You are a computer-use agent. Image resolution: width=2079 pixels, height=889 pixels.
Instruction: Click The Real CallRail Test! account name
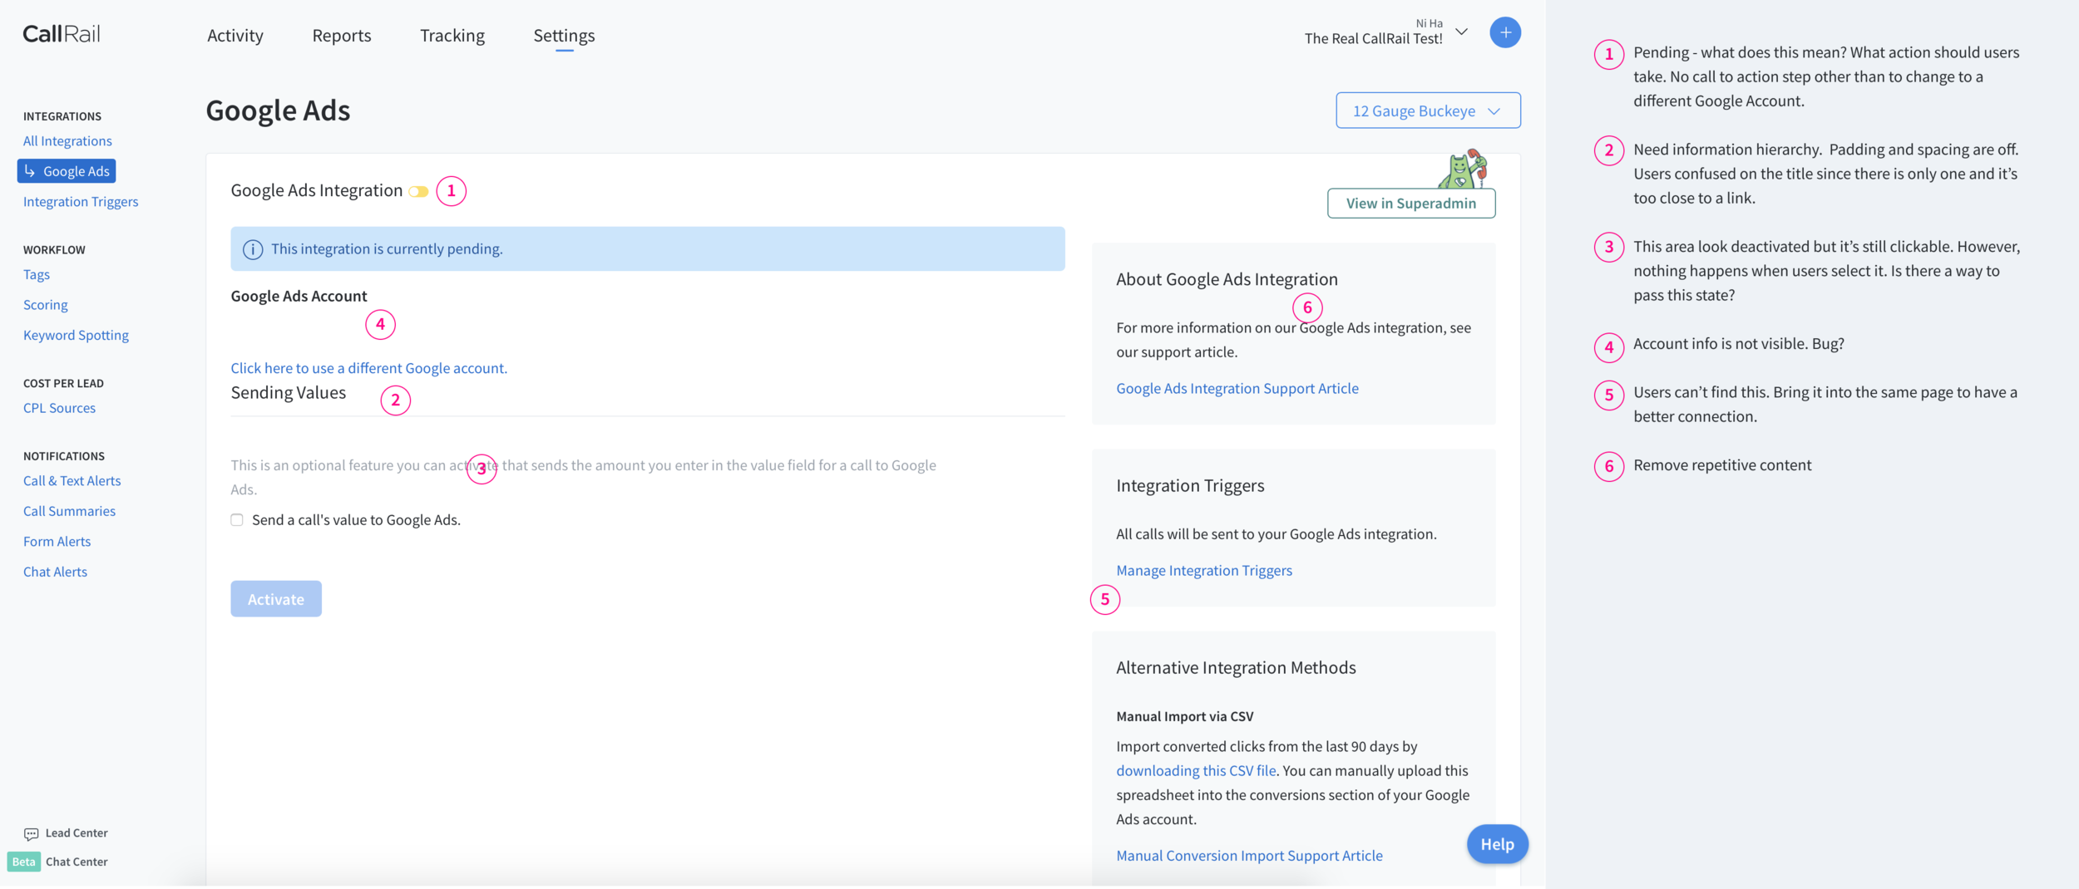pyautogui.click(x=1373, y=38)
